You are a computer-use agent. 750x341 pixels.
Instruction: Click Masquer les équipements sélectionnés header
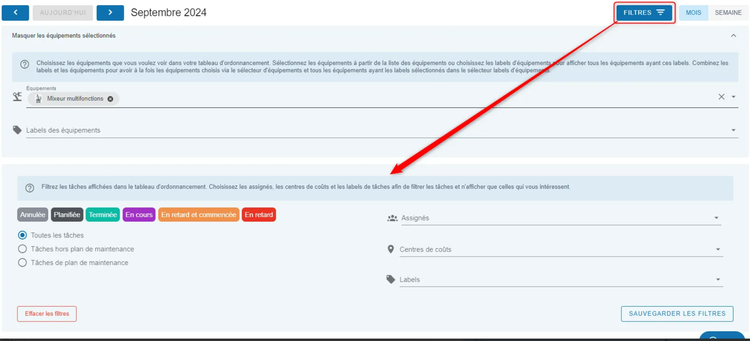64,36
